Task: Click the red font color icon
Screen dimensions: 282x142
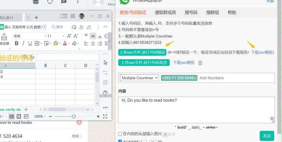Action: click(65, 43)
